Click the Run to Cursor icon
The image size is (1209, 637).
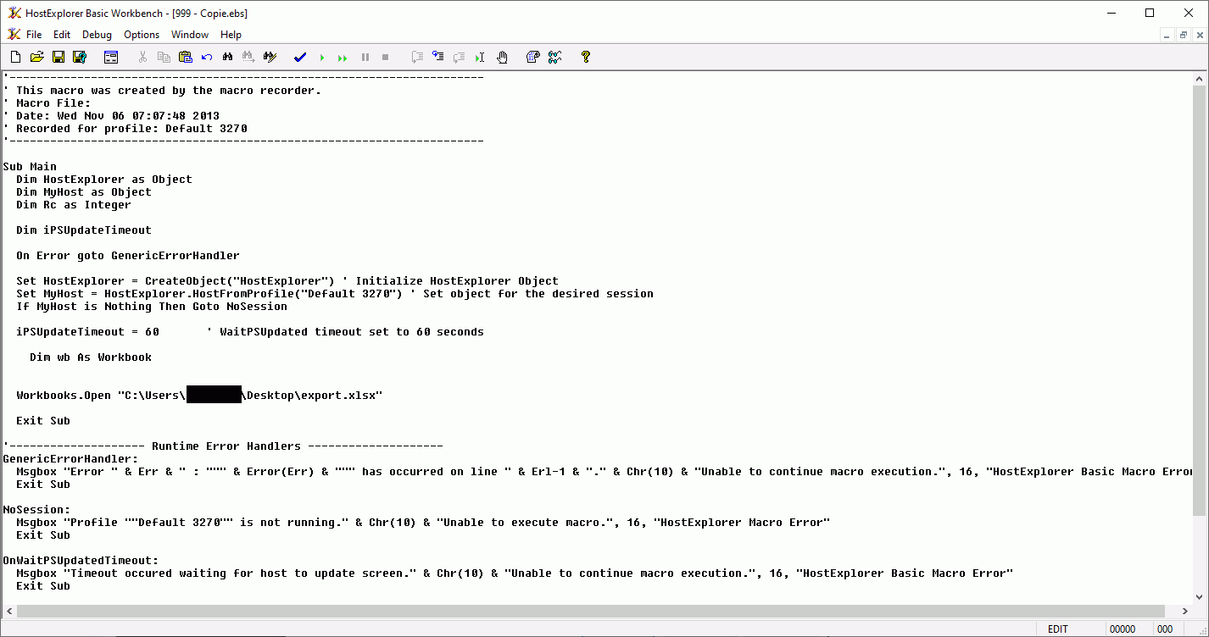(480, 57)
